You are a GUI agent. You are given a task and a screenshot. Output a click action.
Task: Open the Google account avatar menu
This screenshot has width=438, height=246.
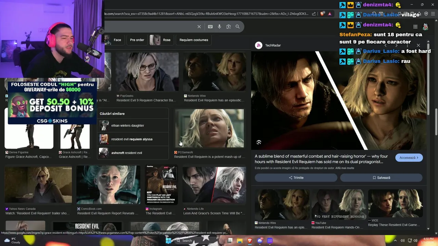[x=425, y=27]
